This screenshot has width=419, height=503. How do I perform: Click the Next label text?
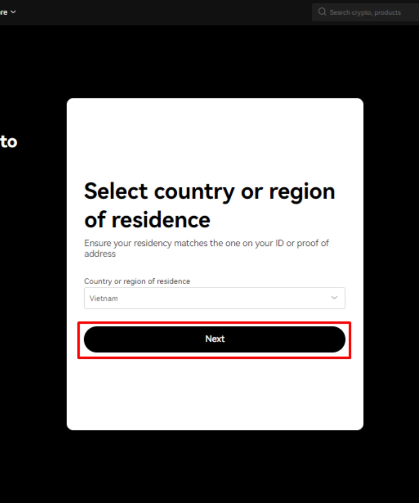[215, 339]
